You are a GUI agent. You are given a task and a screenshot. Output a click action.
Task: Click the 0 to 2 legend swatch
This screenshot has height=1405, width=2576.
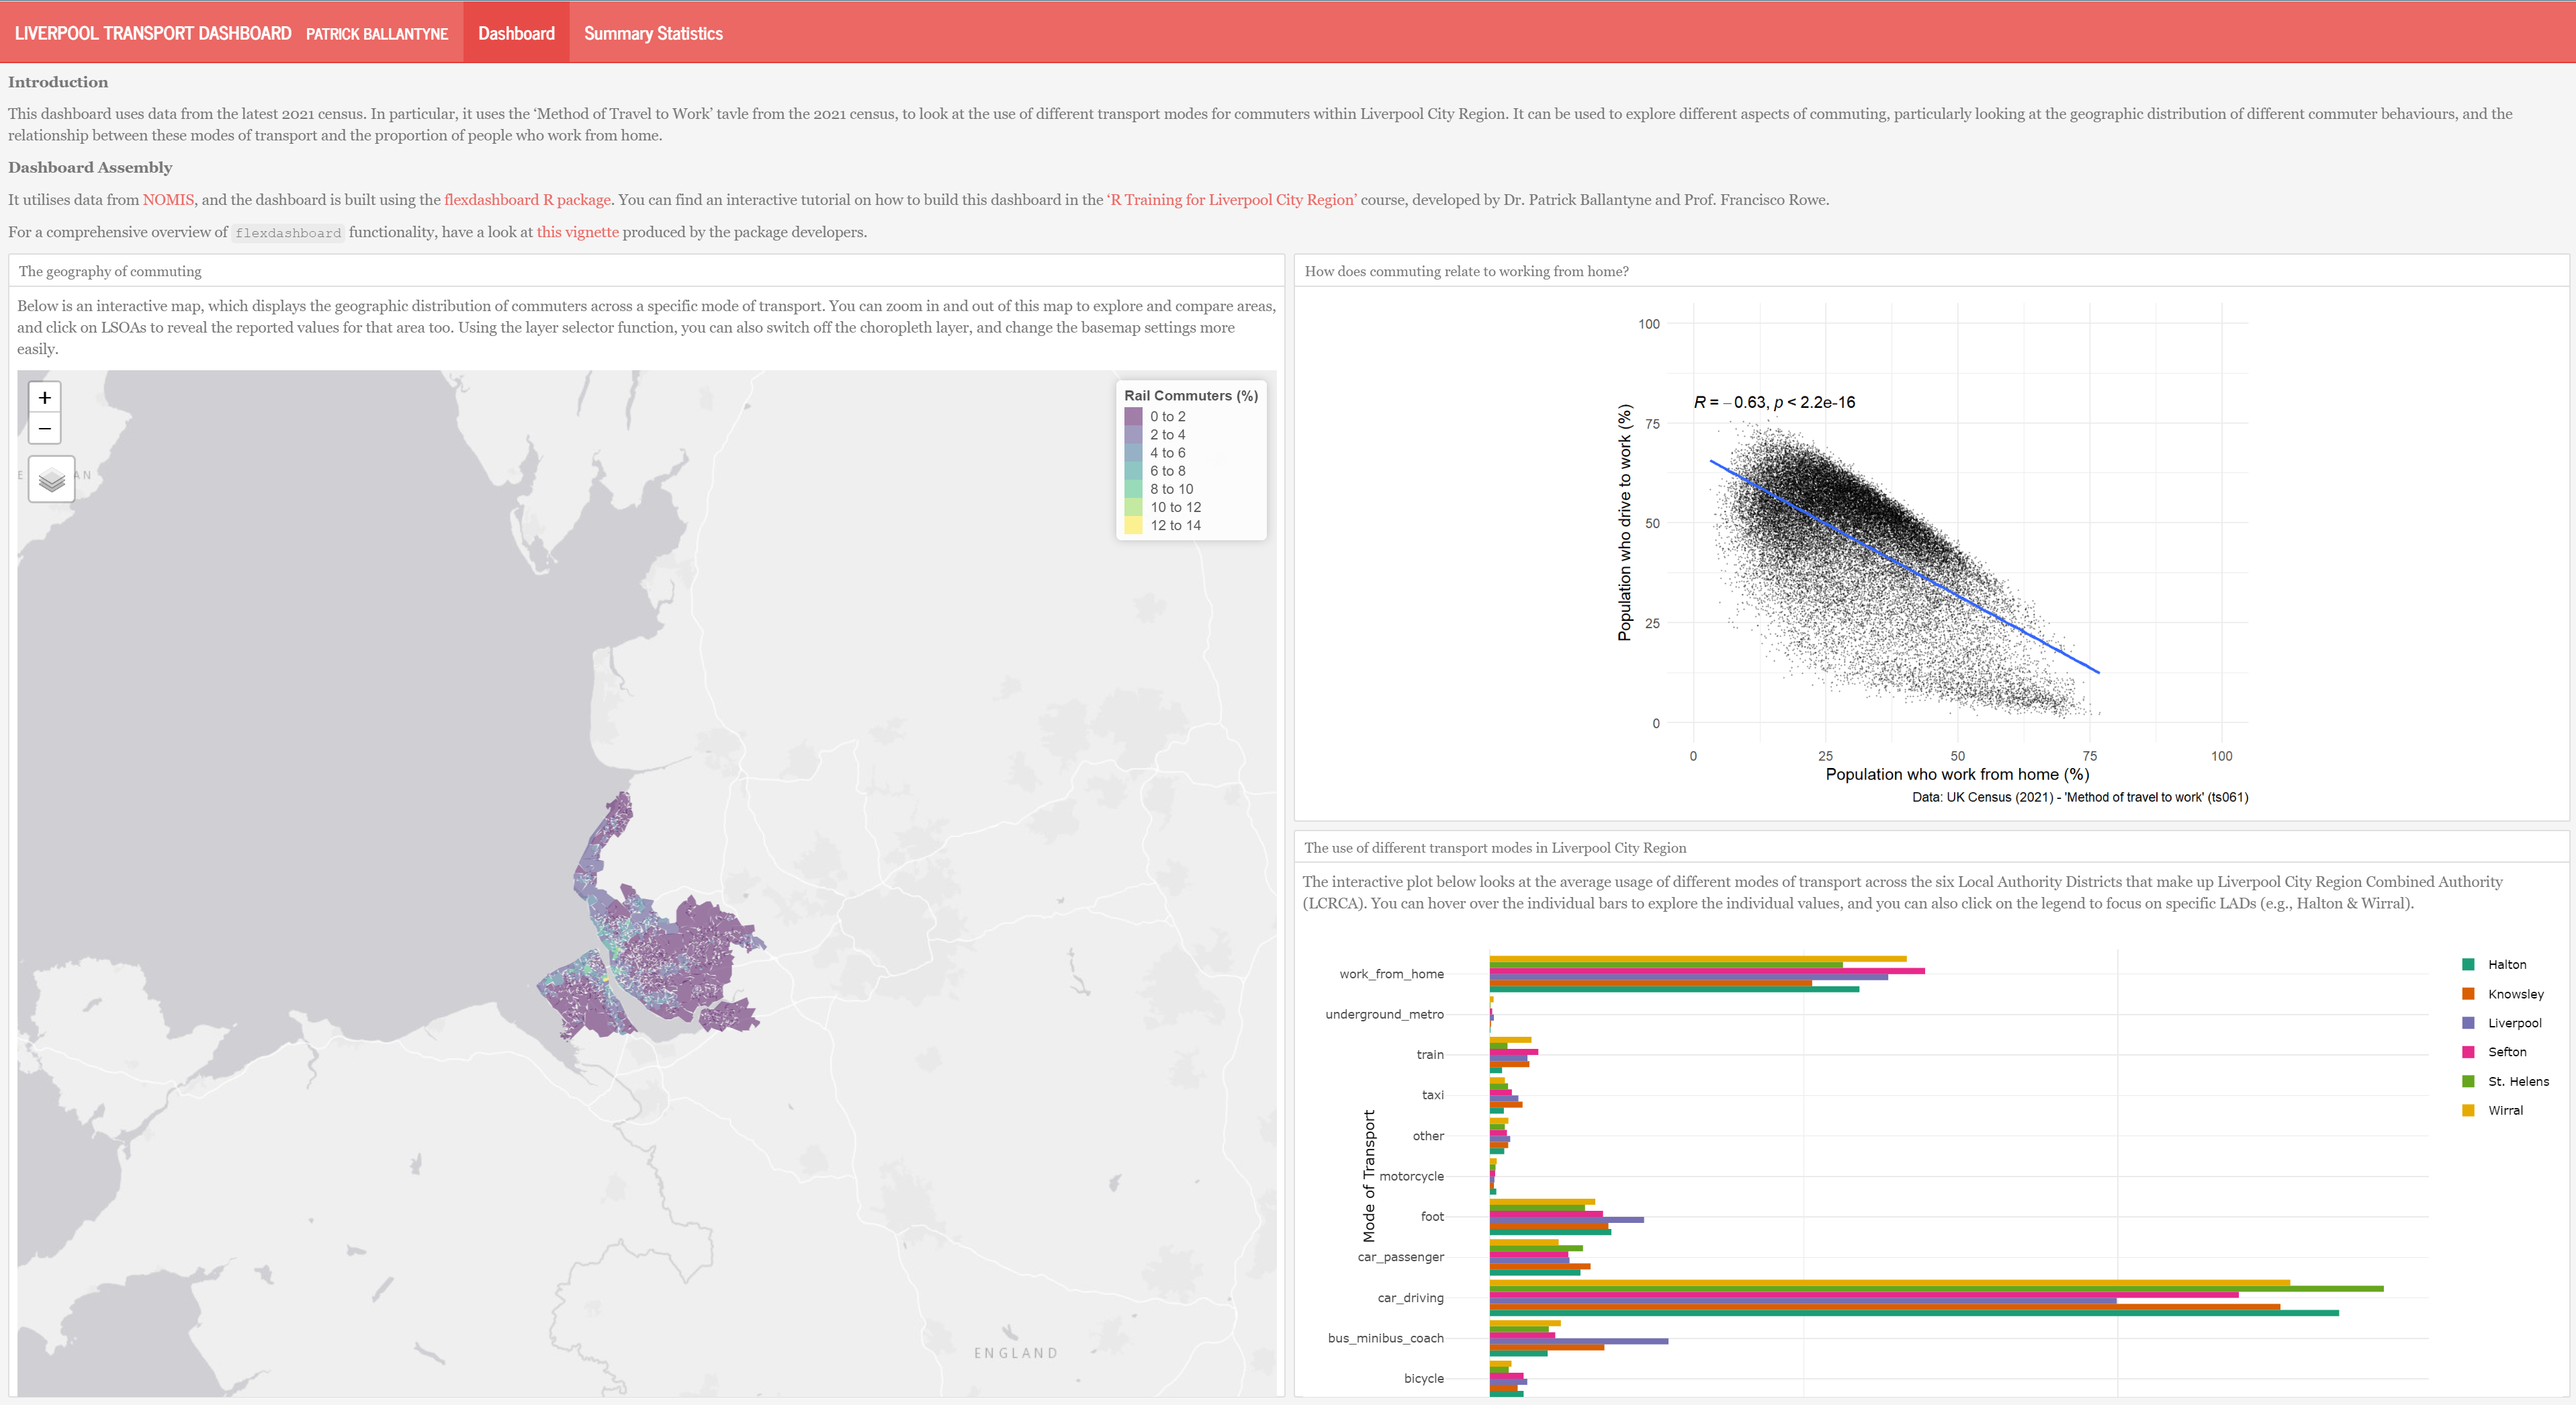tap(1133, 416)
